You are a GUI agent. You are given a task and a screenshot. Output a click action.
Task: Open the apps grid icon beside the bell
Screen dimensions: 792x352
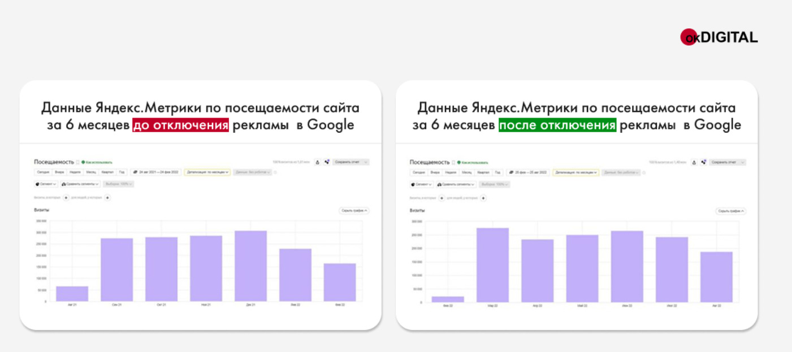[x=327, y=162]
